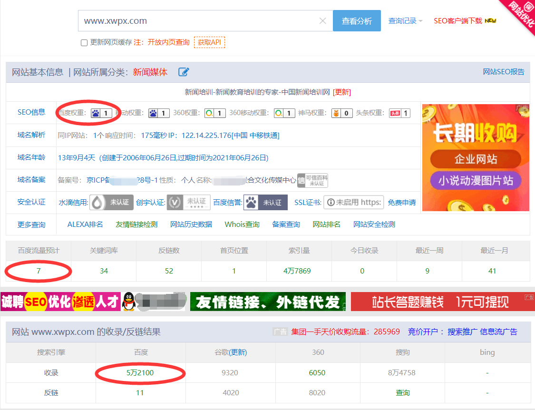Click the red [更新] title link
This screenshot has height=410, width=535.
coord(341,92)
